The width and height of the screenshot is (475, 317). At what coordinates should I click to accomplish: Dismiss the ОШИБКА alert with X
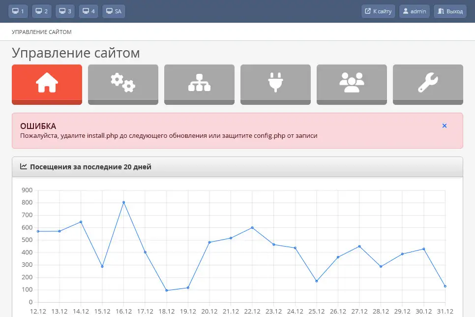[445, 126]
